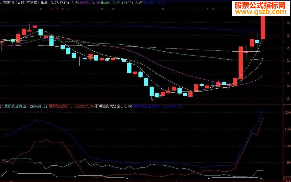Select the green MA60: 2.62 label

tap(111, 3)
